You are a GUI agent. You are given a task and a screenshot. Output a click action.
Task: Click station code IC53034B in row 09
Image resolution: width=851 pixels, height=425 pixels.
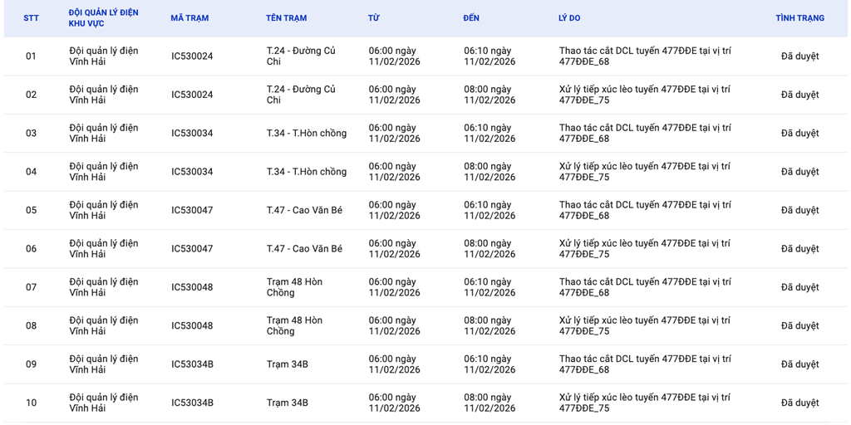point(192,364)
